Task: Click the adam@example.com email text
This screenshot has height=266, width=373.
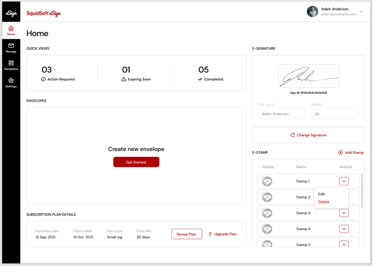Action: (338, 14)
